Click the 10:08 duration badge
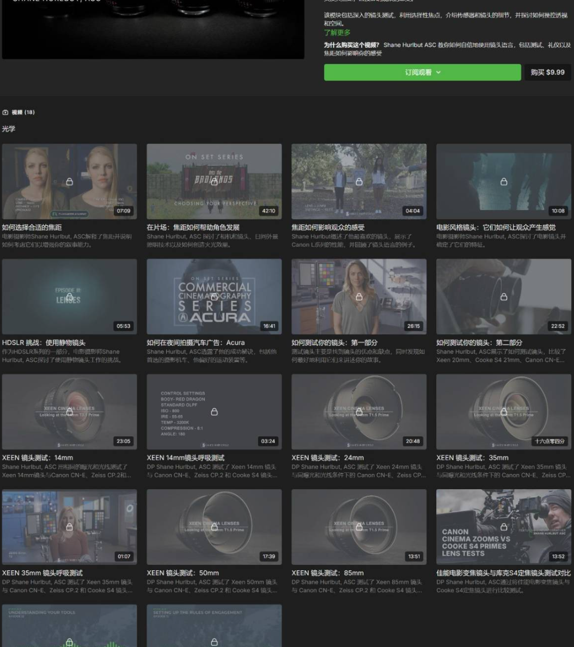This screenshot has width=574, height=647. 558,211
